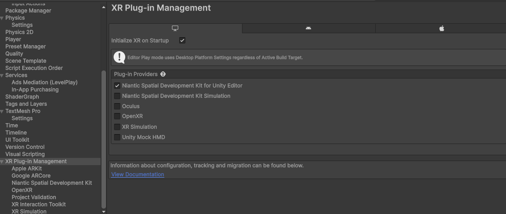Open Google ARCore settings

pyautogui.click(x=31, y=176)
